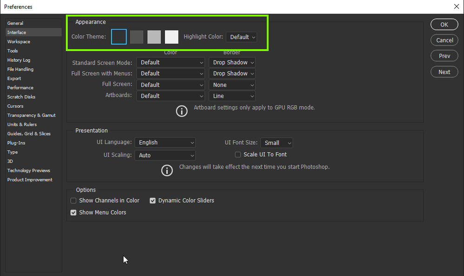This screenshot has height=276, width=464.
Task: Open the Standard Screen Mode color dropdown
Action: click(x=170, y=62)
